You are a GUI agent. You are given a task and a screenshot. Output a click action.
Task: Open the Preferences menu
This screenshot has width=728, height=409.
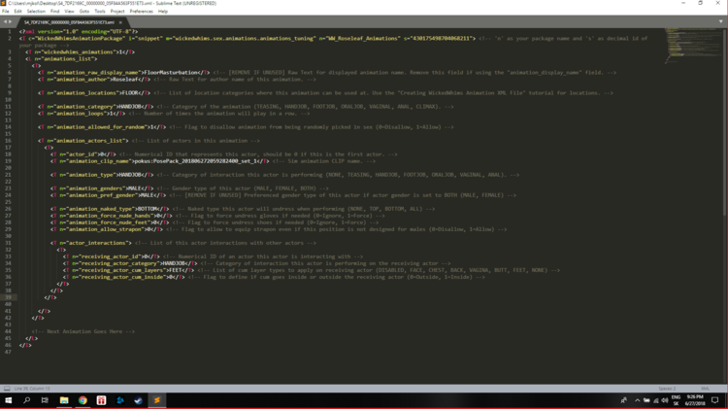click(x=141, y=11)
